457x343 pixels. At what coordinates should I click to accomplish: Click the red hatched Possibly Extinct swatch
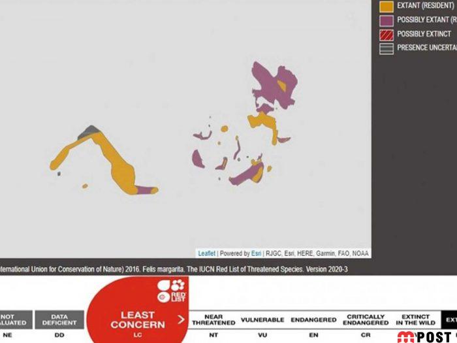(386, 33)
